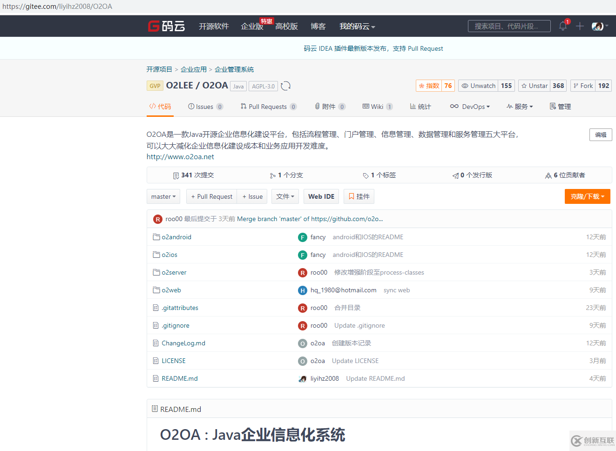Open the o2server folder
The width and height of the screenshot is (616, 451).
pyautogui.click(x=174, y=272)
